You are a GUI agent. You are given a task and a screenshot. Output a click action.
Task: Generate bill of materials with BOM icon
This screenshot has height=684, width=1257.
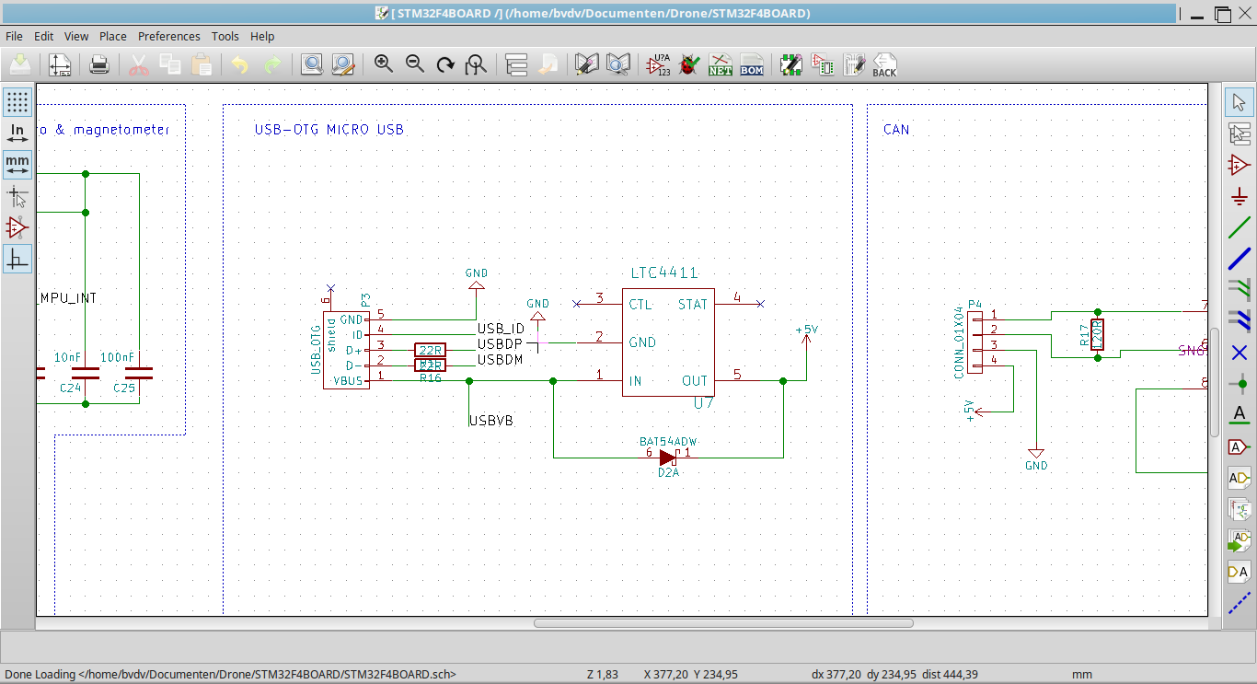[752, 64]
